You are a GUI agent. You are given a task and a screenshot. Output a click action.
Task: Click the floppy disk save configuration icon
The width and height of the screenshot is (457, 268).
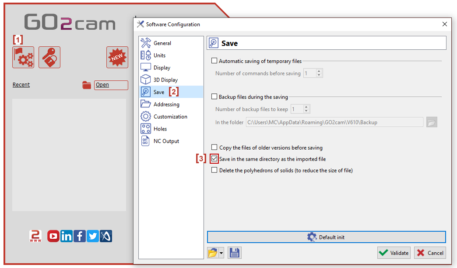[x=235, y=253]
